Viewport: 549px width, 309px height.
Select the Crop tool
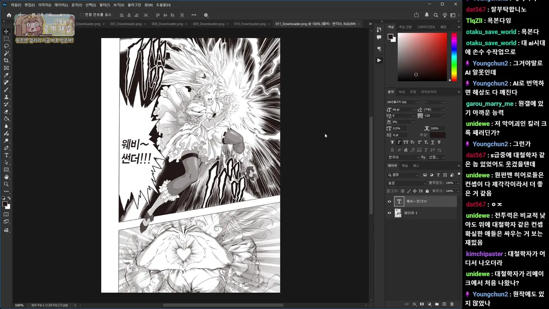pos(6,61)
